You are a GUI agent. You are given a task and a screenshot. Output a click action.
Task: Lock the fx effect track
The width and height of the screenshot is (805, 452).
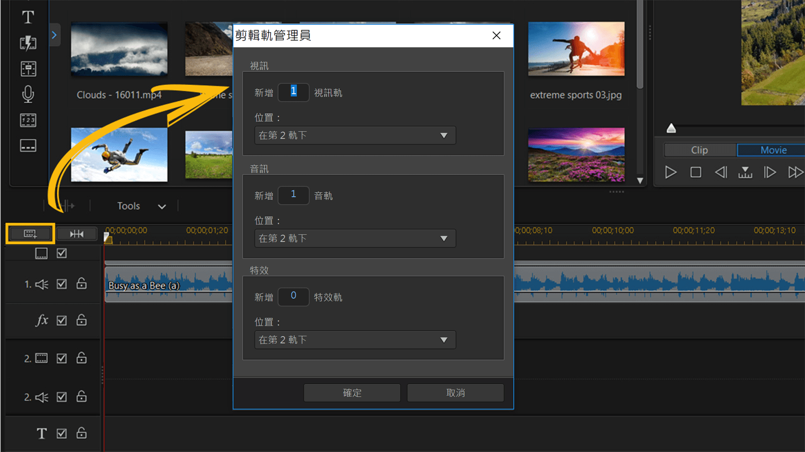pyautogui.click(x=82, y=320)
